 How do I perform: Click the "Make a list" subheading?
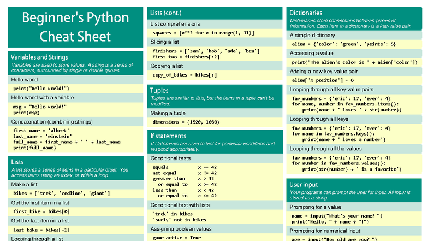click(24, 185)
